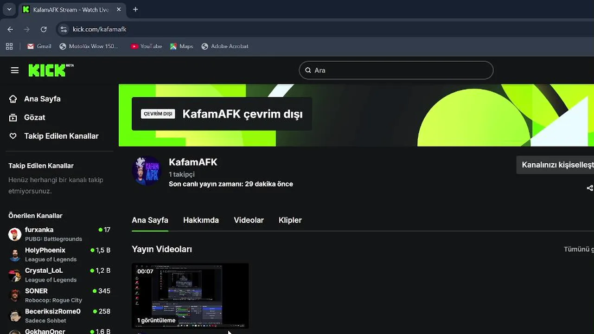Click furxanka's avatar

(x=15, y=234)
